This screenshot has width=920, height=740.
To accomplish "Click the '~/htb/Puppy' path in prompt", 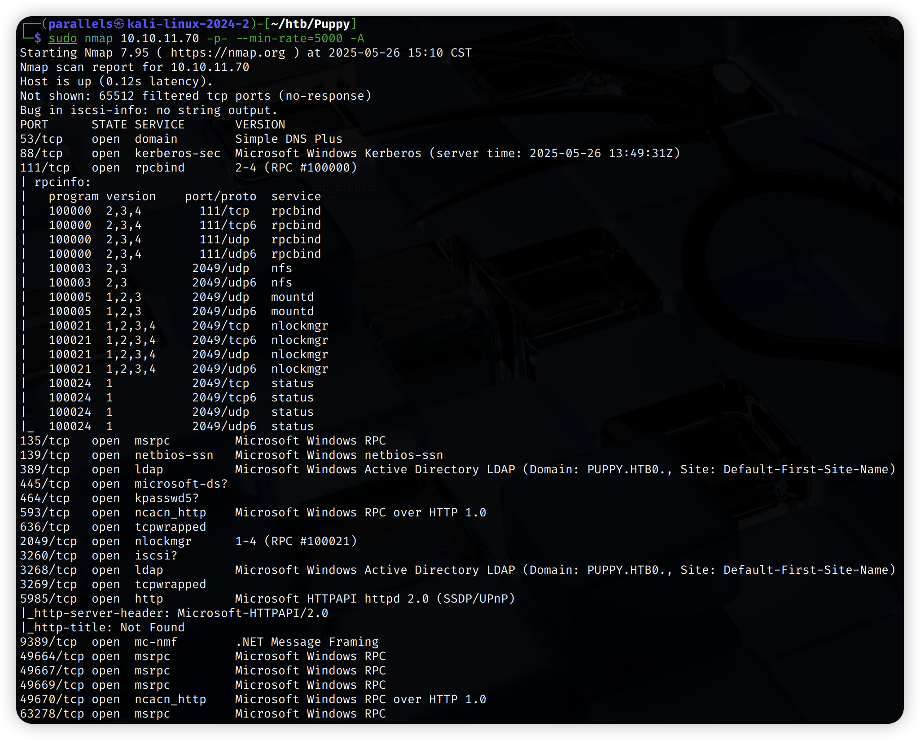I will [x=310, y=24].
